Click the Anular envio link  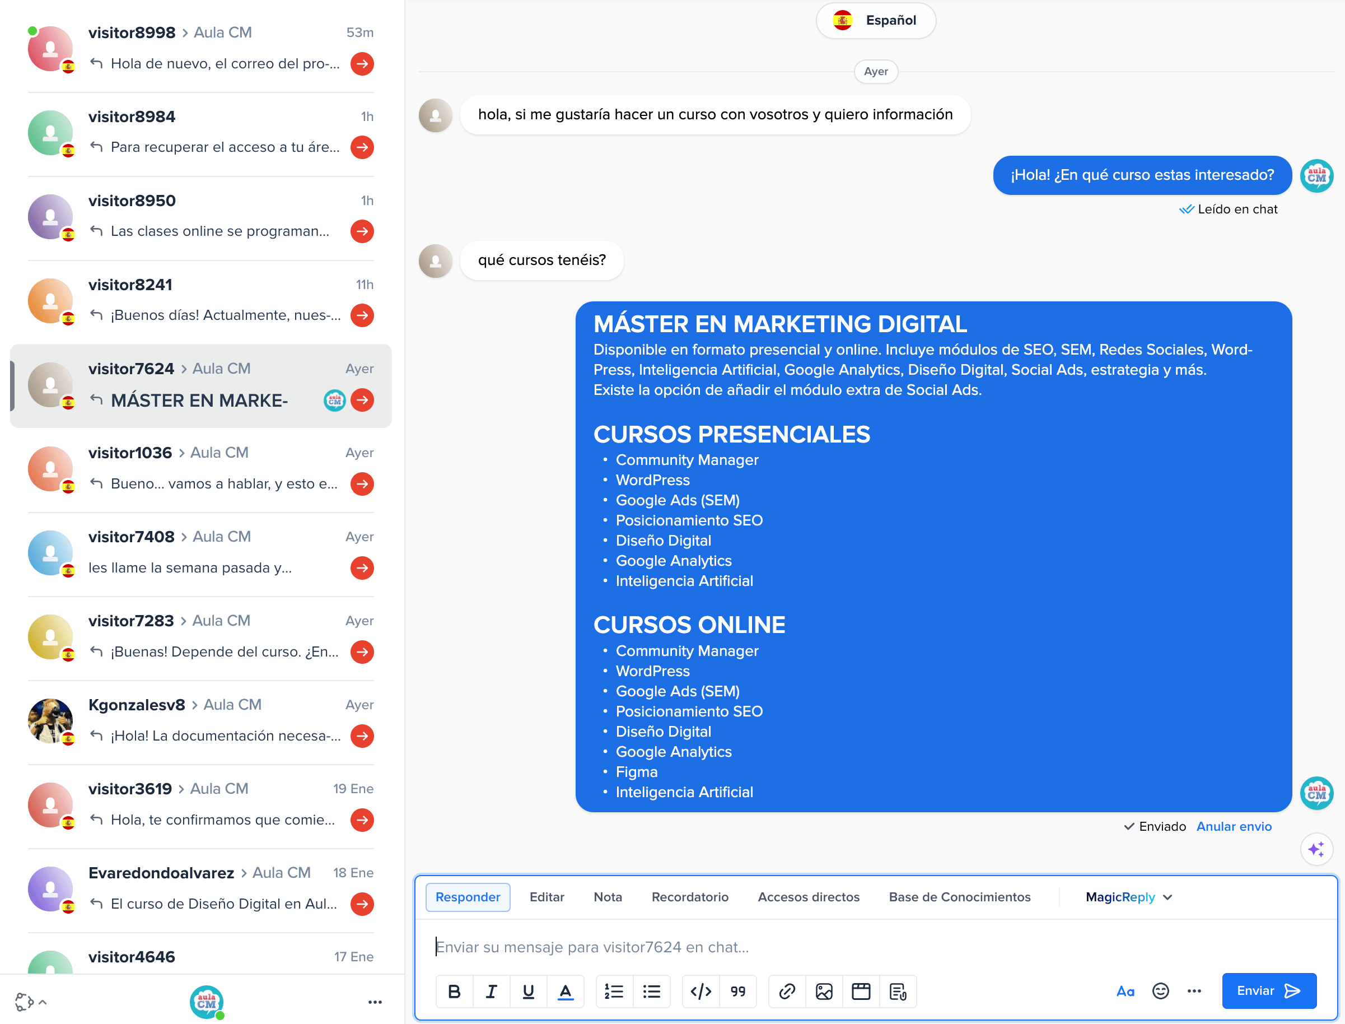(x=1234, y=826)
